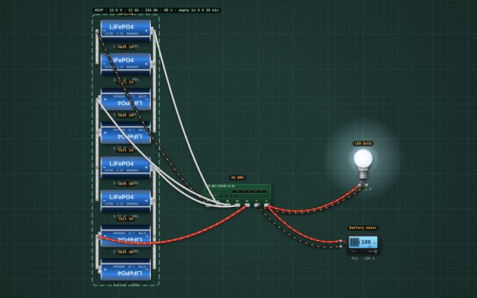This screenshot has width=477, height=298.
Task: Select the bottom-most flipped LiFePO4 cell
Action: coord(126,269)
